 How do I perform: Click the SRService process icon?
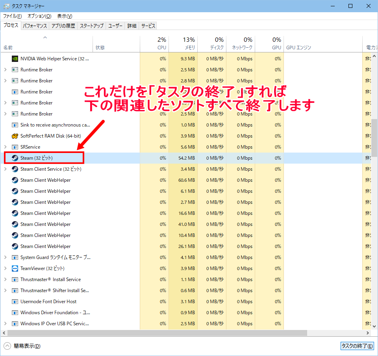click(15, 147)
